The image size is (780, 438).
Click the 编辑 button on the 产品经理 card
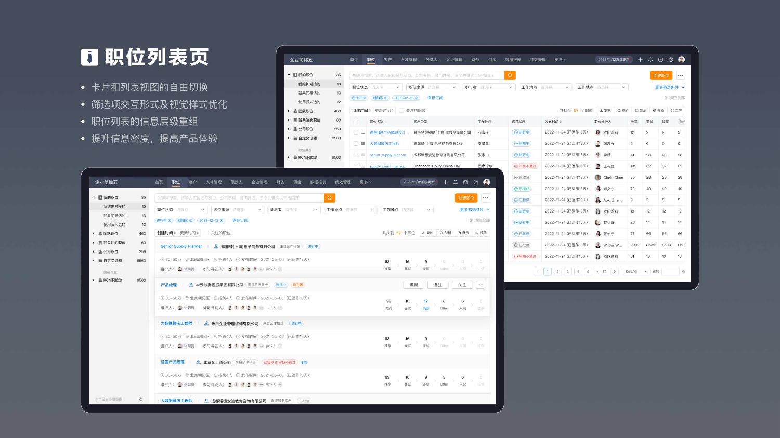pos(414,285)
